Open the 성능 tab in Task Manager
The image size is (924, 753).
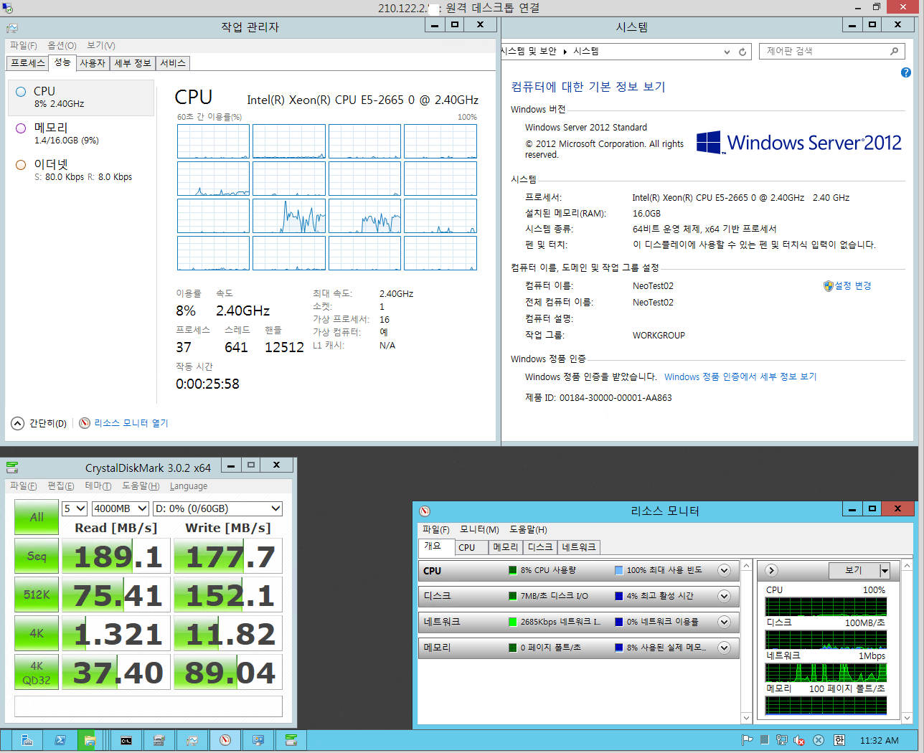click(62, 62)
